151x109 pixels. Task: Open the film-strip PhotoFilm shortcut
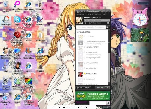(29, 83)
